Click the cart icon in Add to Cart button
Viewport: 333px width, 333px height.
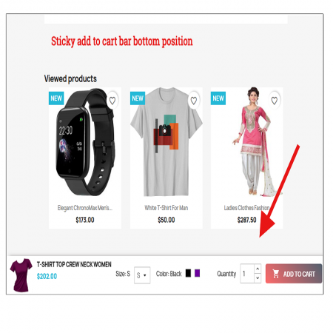click(x=276, y=274)
